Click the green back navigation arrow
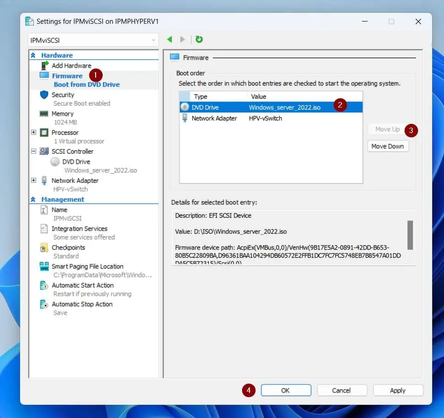This screenshot has width=444, height=418. (170, 39)
